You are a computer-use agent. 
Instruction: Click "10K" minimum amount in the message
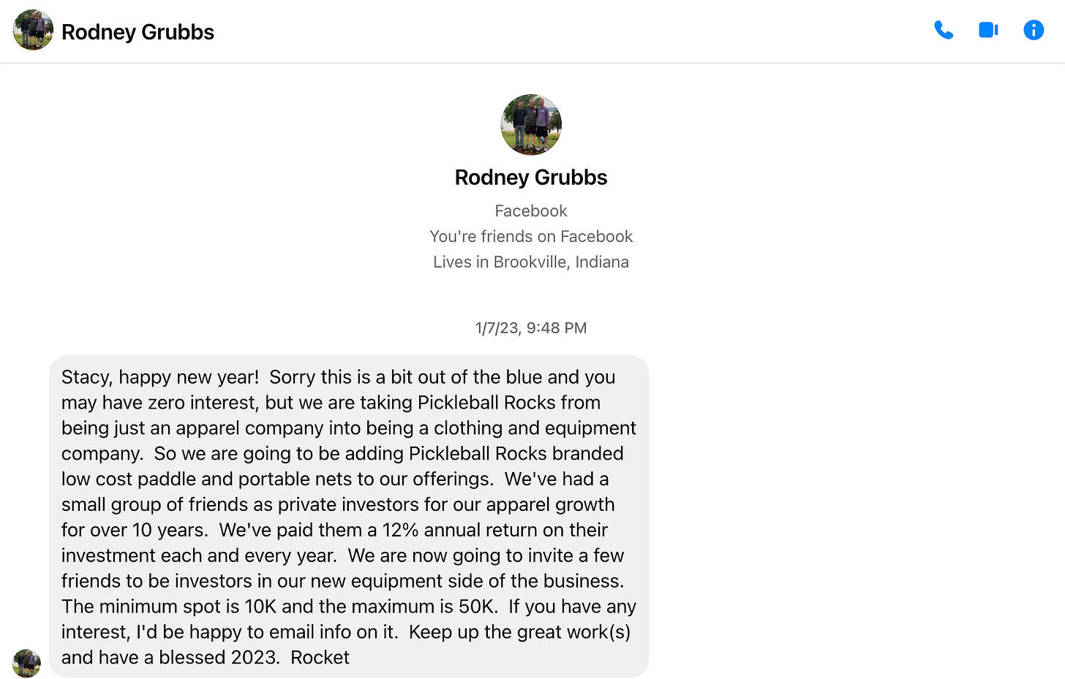(x=261, y=607)
